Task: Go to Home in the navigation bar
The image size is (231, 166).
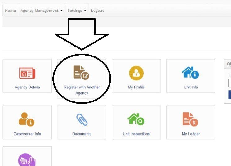Action: (x=10, y=11)
